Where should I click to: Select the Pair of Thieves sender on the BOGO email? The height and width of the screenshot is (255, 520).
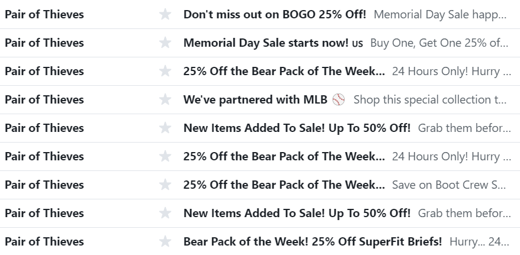click(x=44, y=14)
